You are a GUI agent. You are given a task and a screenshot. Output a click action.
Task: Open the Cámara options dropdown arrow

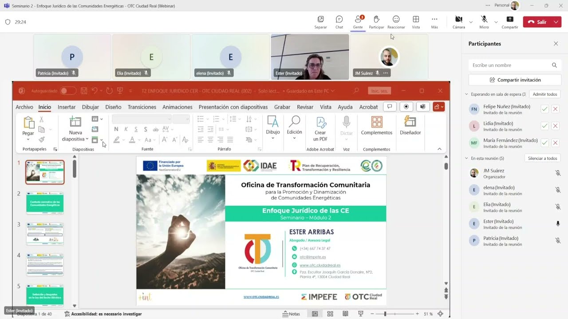point(471,22)
